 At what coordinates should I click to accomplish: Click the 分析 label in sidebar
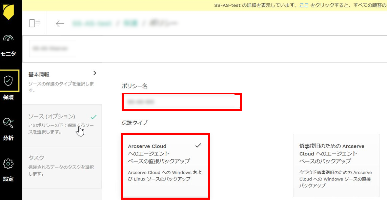point(8,138)
